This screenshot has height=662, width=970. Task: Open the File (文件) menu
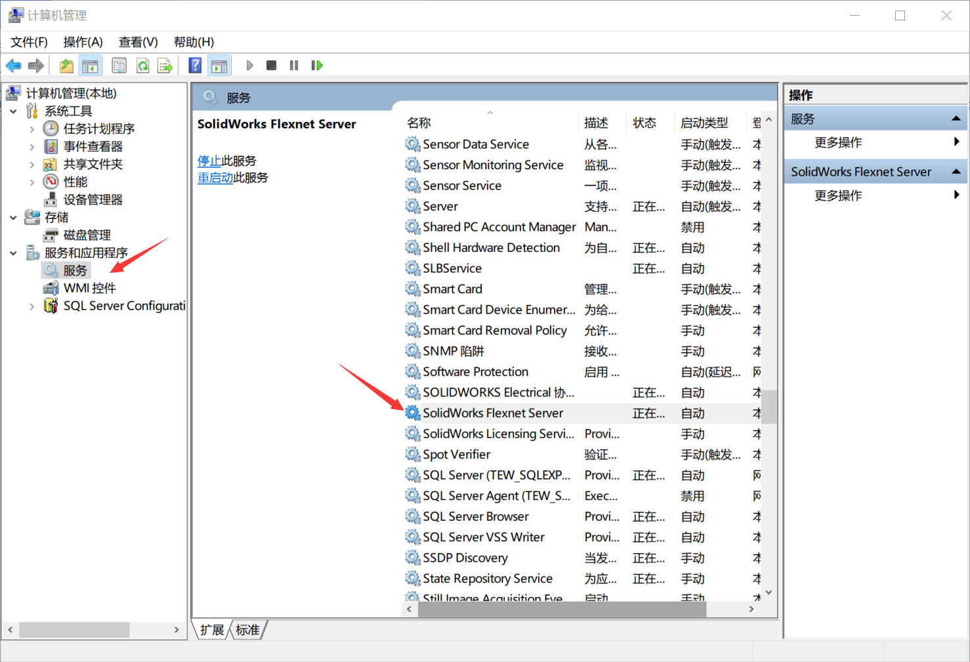[29, 42]
